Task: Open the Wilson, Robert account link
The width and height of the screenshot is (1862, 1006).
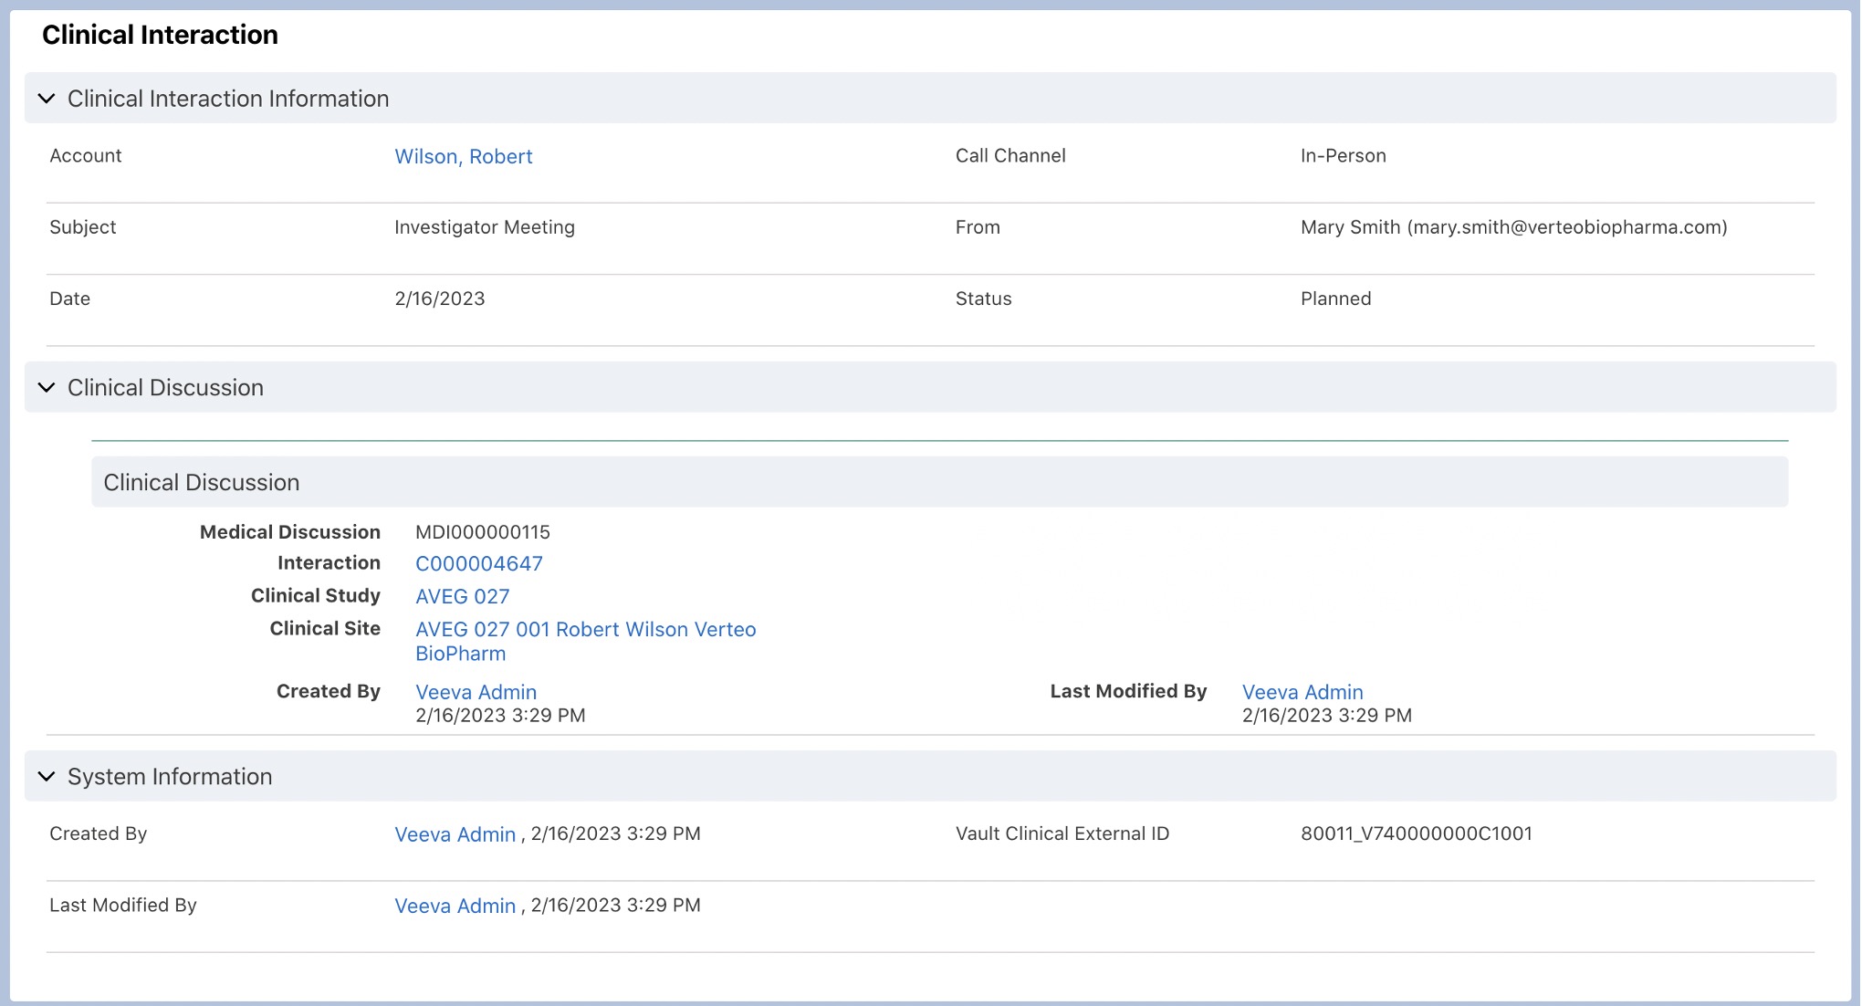Action: tap(463, 157)
